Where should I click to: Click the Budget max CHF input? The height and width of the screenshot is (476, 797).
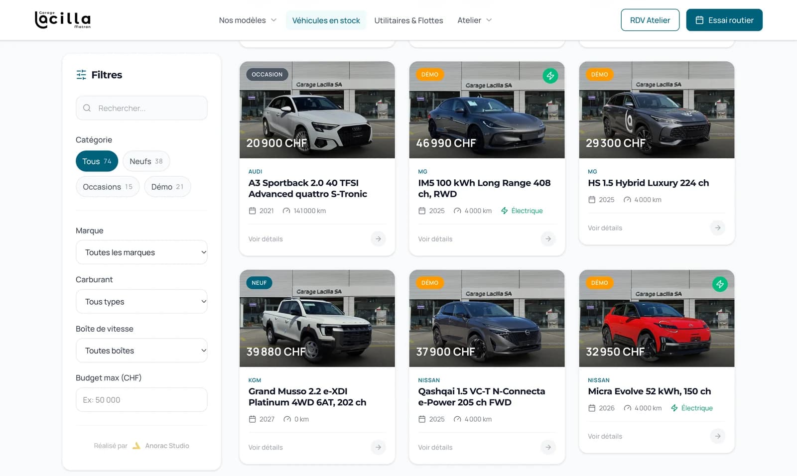pyautogui.click(x=141, y=400)
